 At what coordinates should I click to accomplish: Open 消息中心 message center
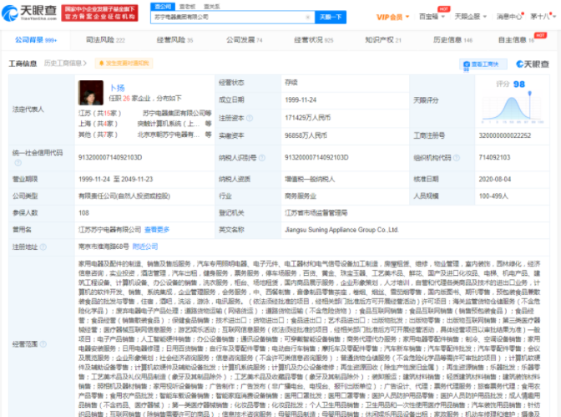(x=509, y=17)
